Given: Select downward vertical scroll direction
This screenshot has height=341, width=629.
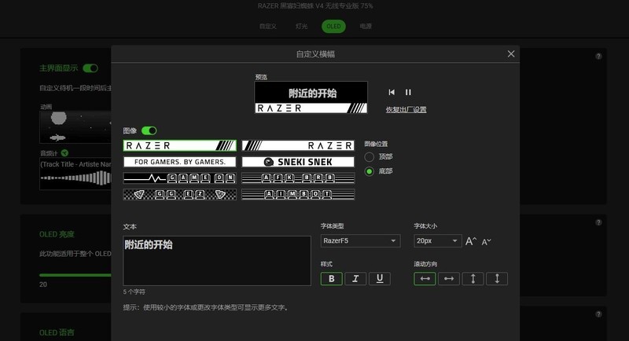Looking at the screenshot, I should point(497,278).
